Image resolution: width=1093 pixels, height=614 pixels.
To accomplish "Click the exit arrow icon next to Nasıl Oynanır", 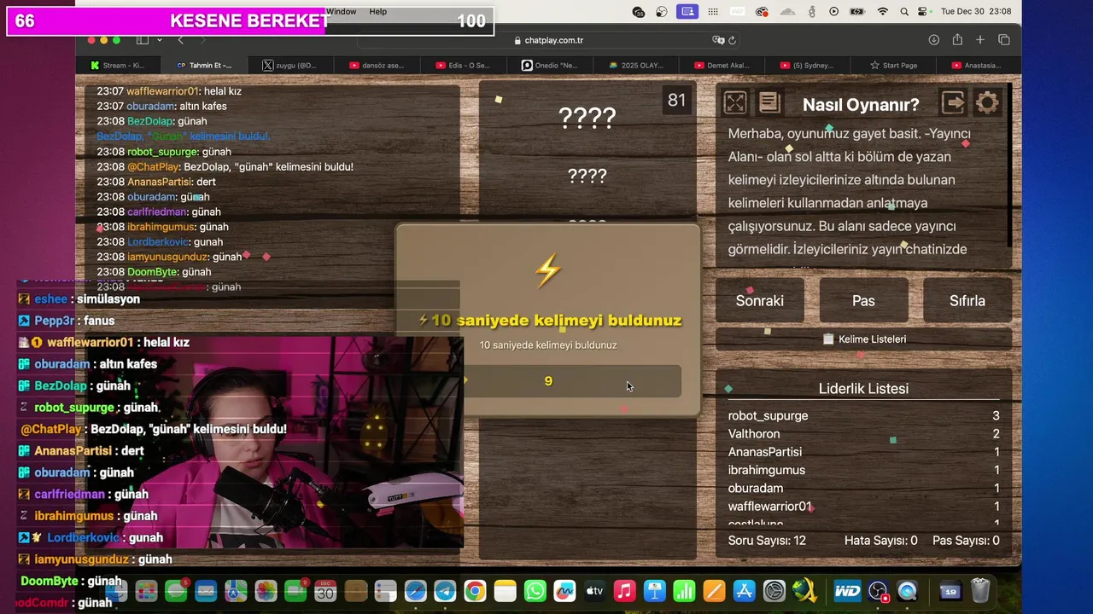I will click(x=953, y=103).
